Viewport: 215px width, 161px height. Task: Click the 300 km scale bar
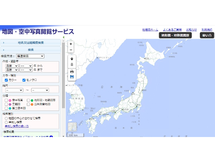click(x=75, y=135)
